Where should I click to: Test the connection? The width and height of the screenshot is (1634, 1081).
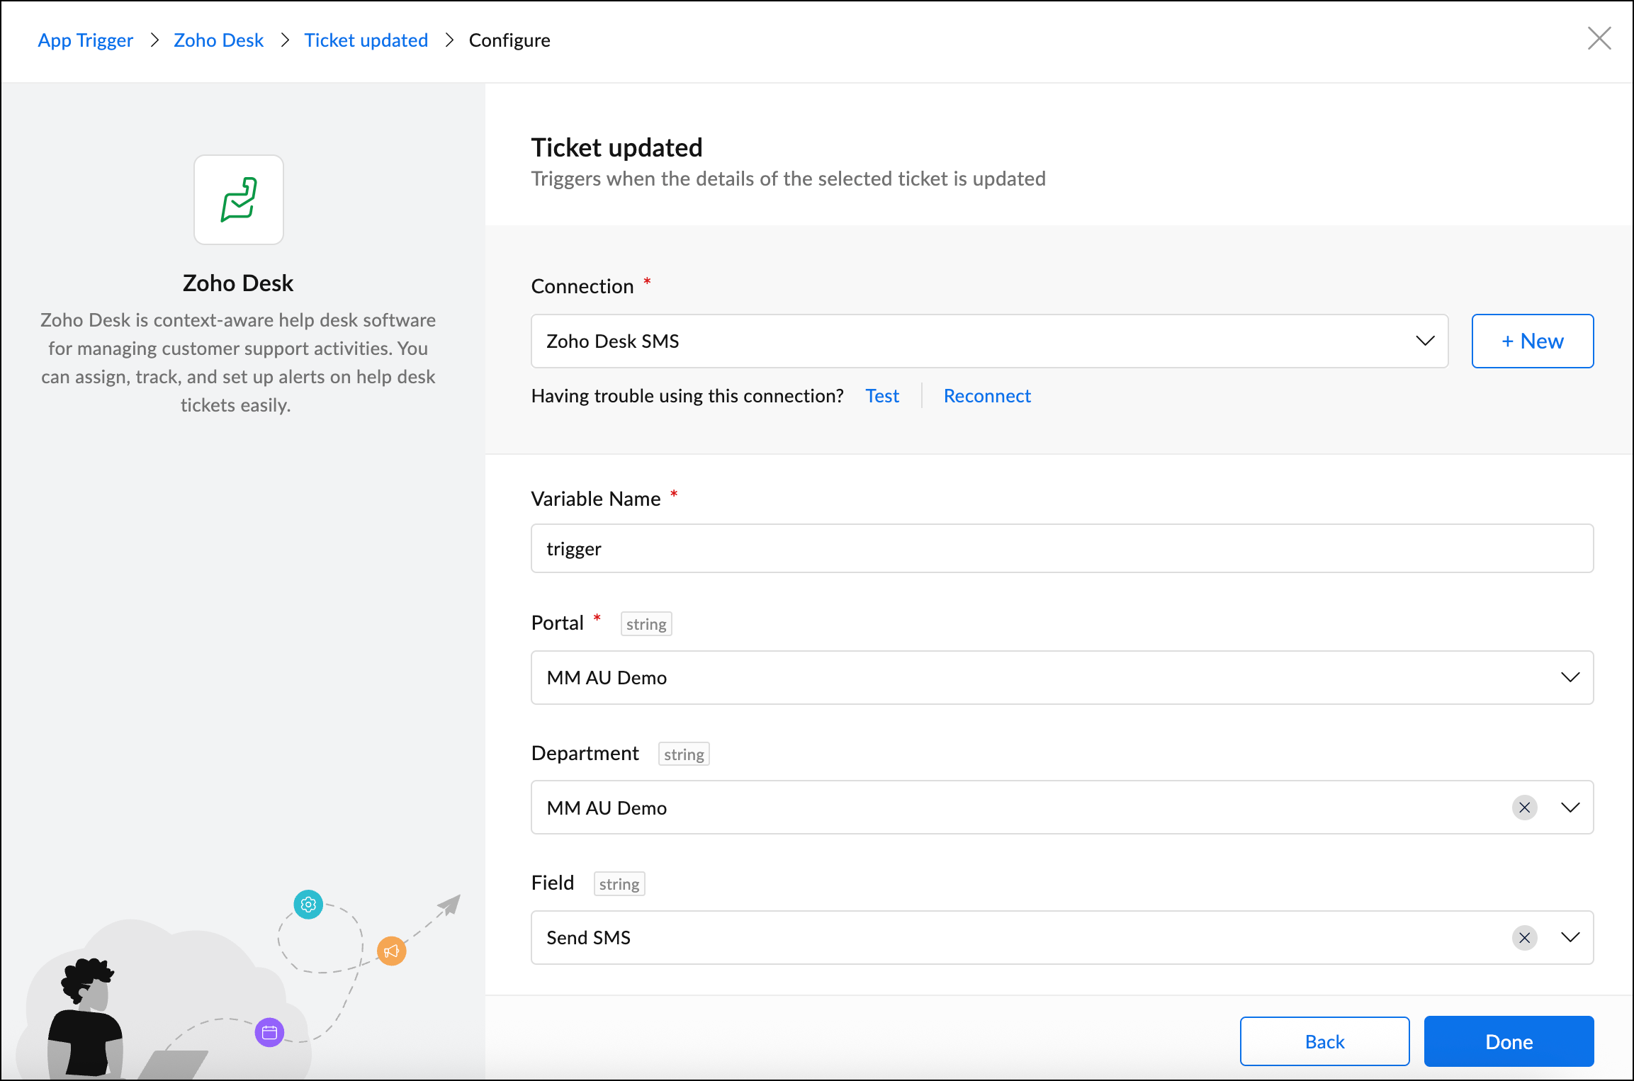[882, 396]
